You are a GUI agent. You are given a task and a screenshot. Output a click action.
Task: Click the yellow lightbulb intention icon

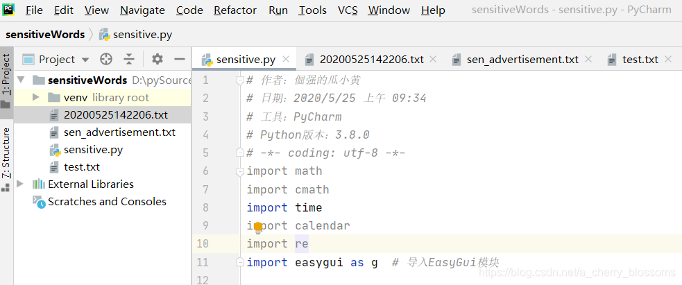click(x=258, y=226)
